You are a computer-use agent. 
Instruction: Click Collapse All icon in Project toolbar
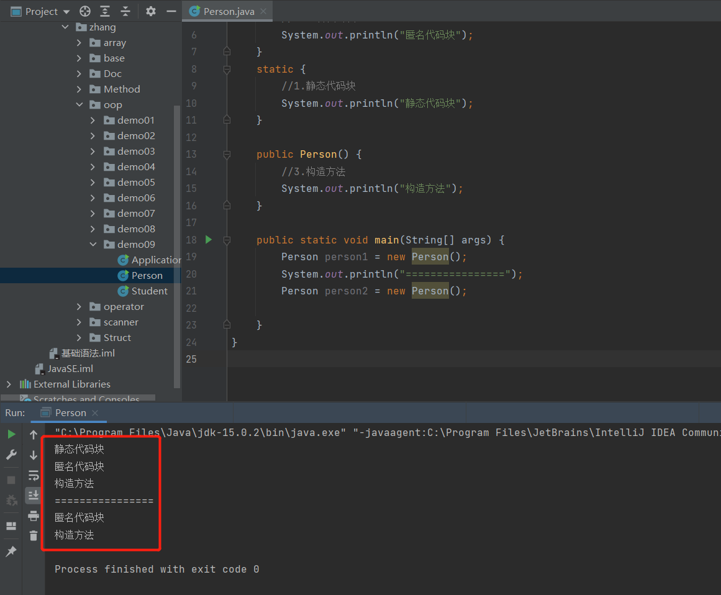[125, 12]
